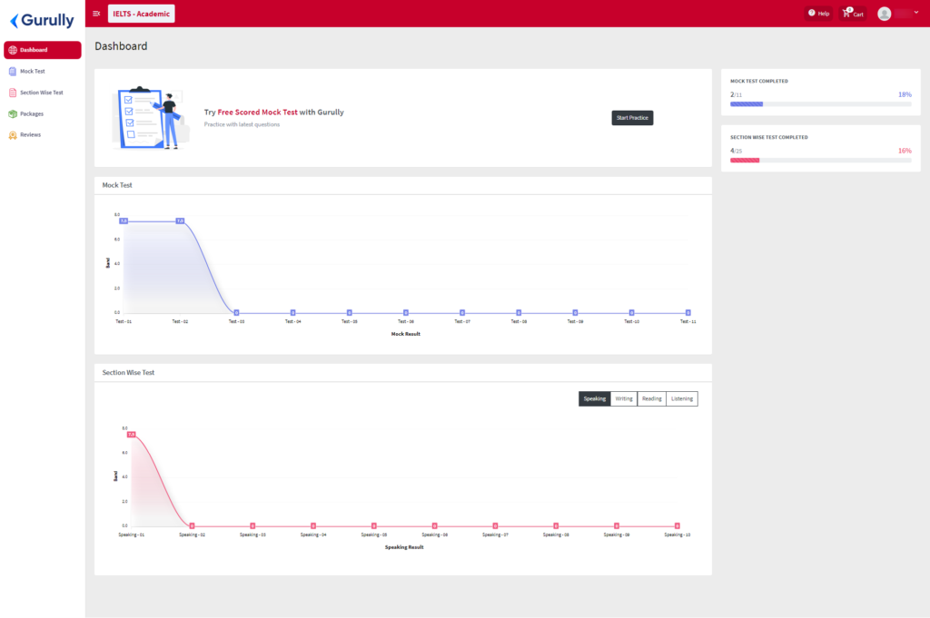930x618 pixels.
Task: Click the Help button in header
Action: [818, 14]
